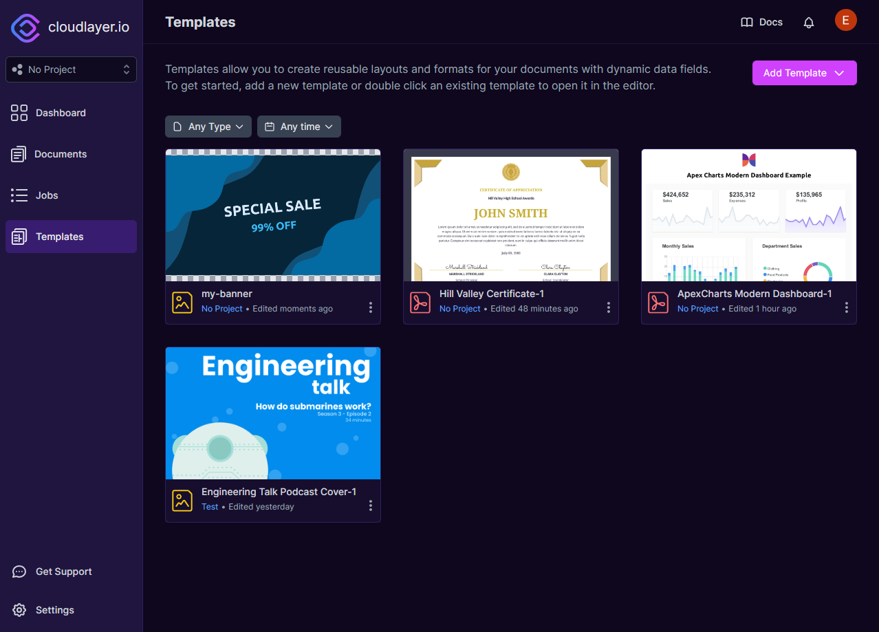Click 'Edited 1 hour ago' text
This screenshot has height=632, width=879.
click(763, 309)
